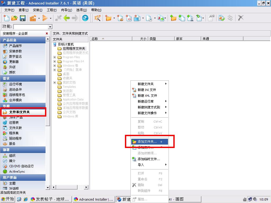Viewport: 271px width, 203px height.
Task: Choose 新建 INI 文件 in the context menu
Action: 150,90
